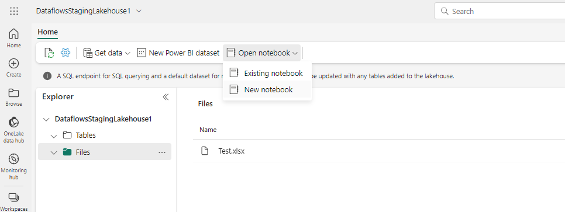Select Existing notebook from the menu
Image resolution: width=565 pixels, height=212 pixels.
click(x=267, y=73)
